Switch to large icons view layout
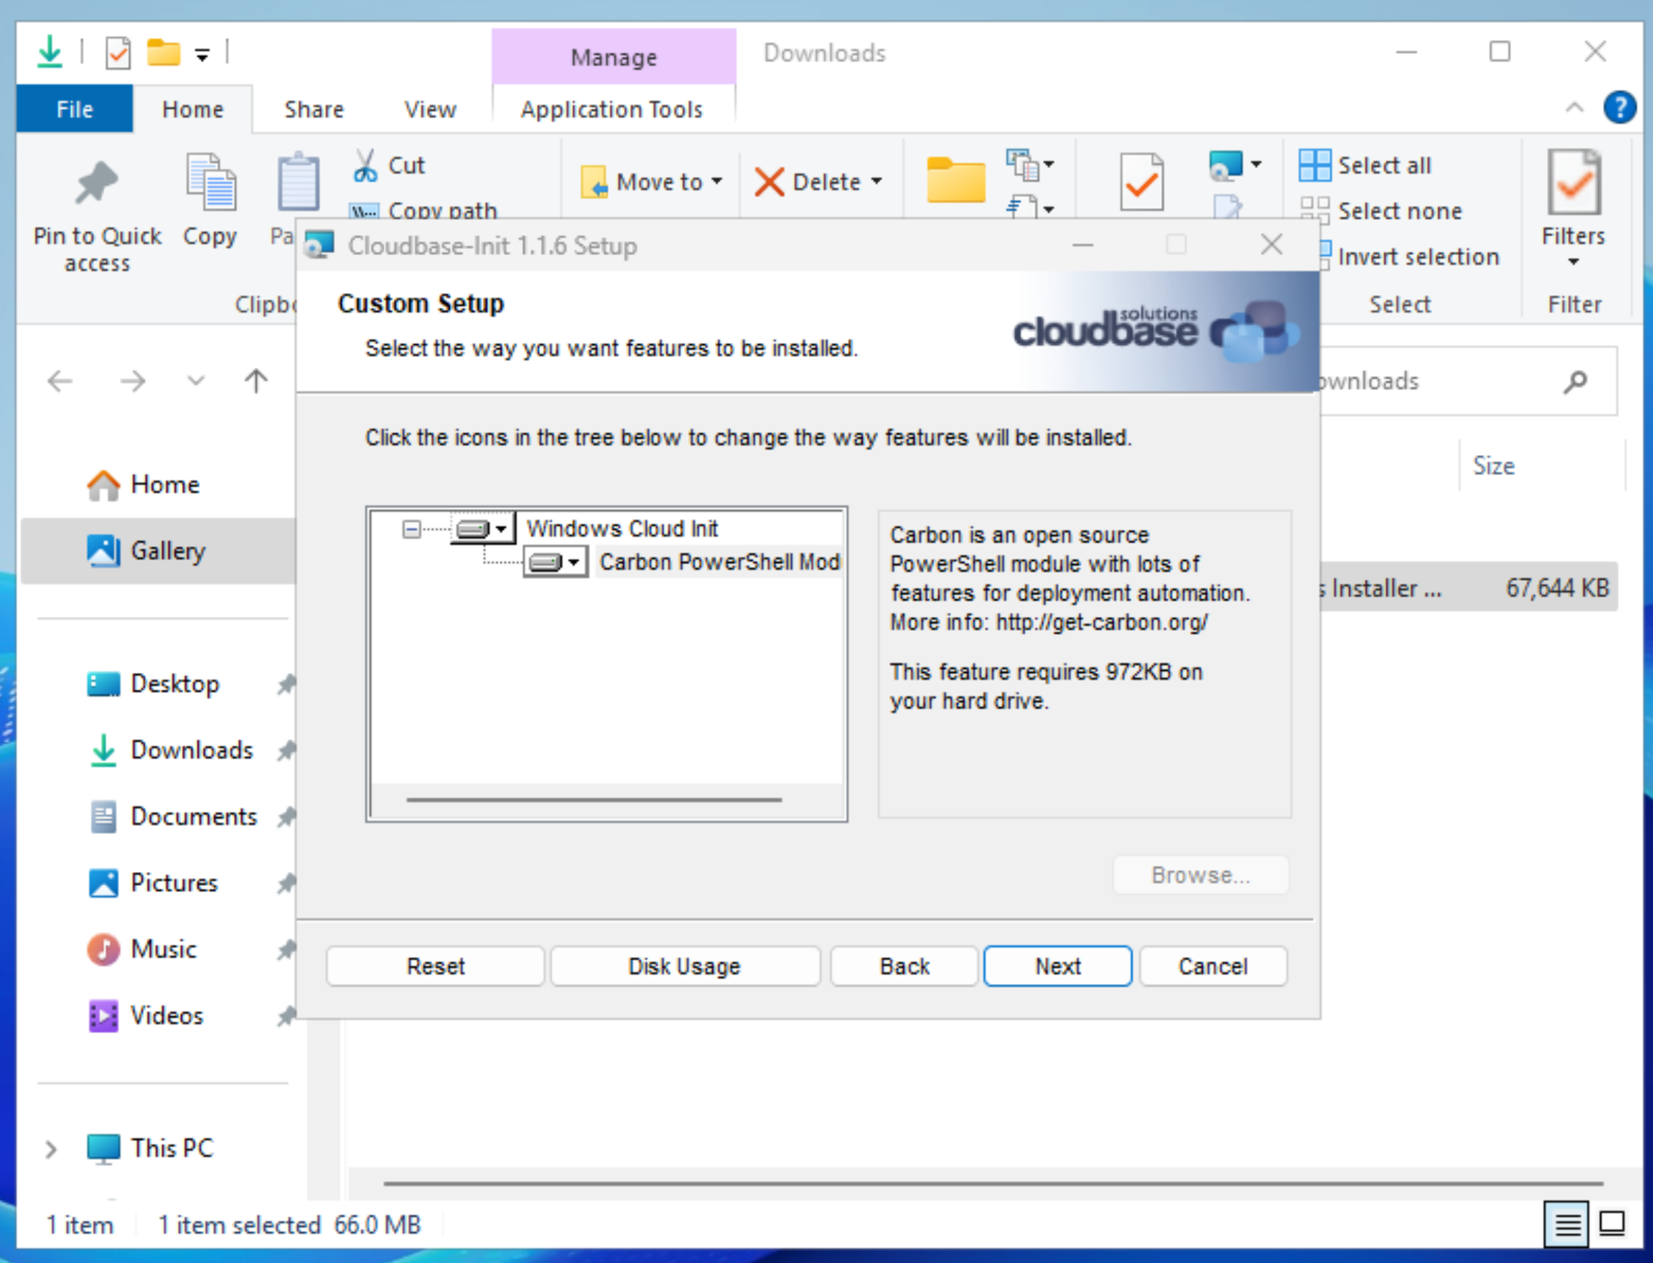Viewport: 1653px width, 1263px height. (1612, 1224)
